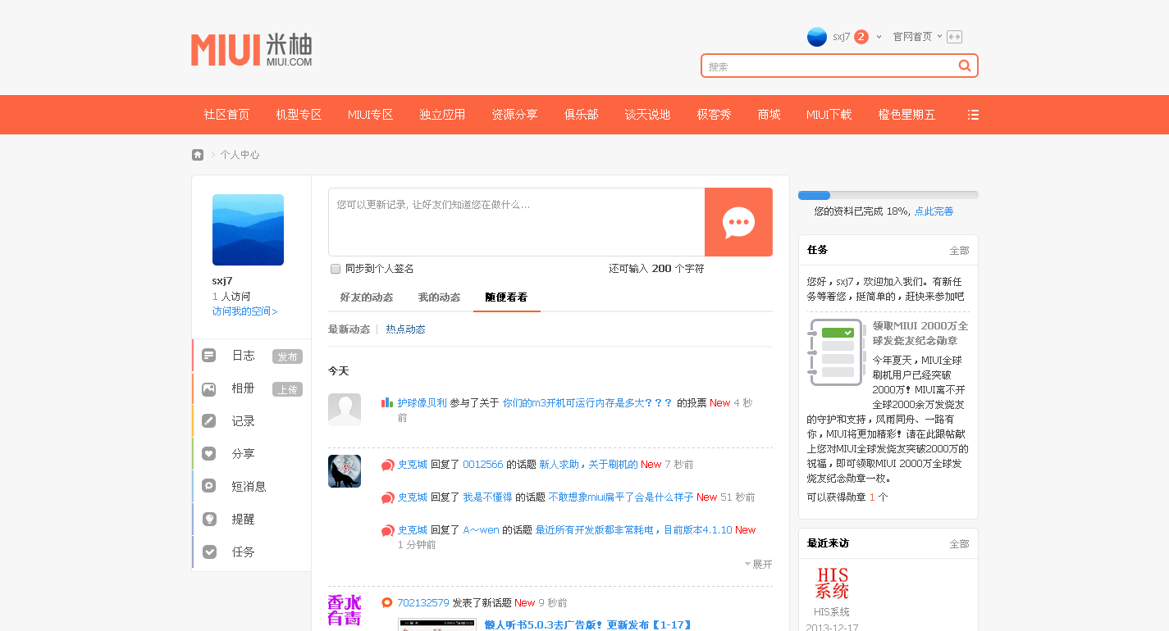Click the status update text area

click(516, 222)
